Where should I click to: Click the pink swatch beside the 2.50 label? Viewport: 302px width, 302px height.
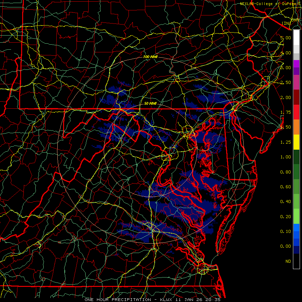coord(296,82)
